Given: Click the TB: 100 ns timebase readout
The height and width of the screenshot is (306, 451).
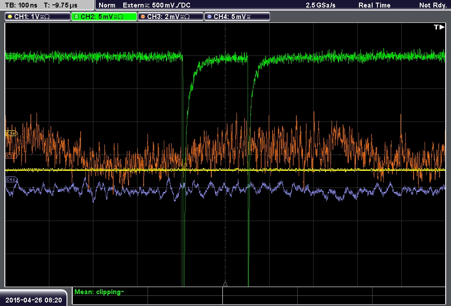Looking at the screenshot, I should point(21,5).
